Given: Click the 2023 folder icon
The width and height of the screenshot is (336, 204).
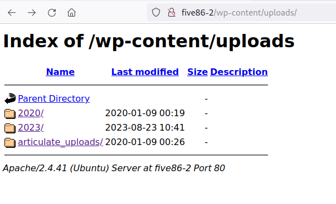Looking at the screenshot, I should click(x=10, y=128).
